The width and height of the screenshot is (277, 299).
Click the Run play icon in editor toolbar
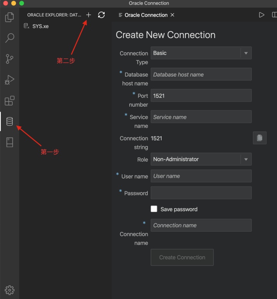click(262, 15)
